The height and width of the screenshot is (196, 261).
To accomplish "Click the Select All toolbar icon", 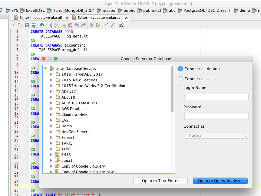I will pos(50,25).
